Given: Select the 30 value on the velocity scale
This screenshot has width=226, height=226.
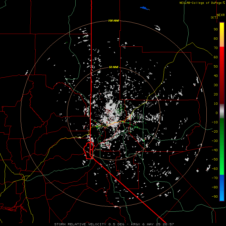Looking at the screenshot, I should pyautogui.click(x=216, y=85).
